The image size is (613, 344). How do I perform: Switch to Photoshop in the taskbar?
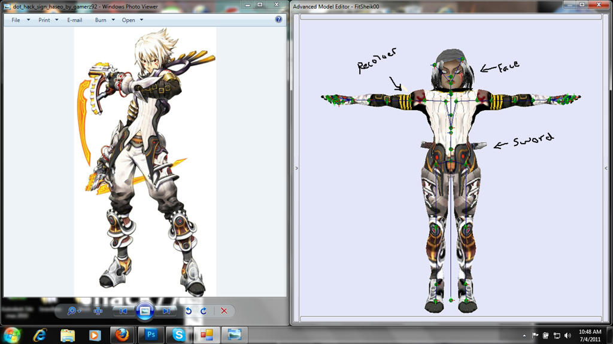pyautogui.click(x=150, y=334)
